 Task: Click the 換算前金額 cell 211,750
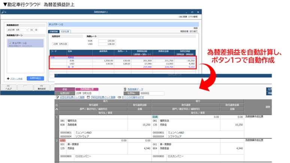pyautogui.click(x=169, y=60)
